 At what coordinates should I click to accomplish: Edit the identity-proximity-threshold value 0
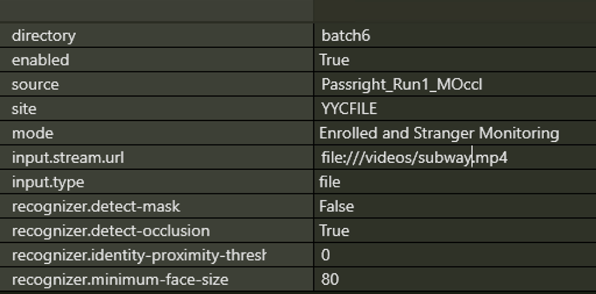pyautogui.click(x=326, y=255)
